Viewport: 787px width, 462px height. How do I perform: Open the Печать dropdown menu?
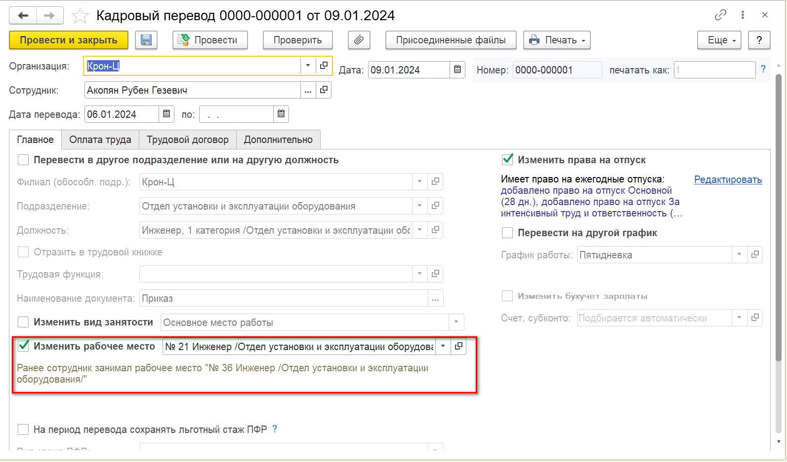pyautogui.click(x=557, y=40)
